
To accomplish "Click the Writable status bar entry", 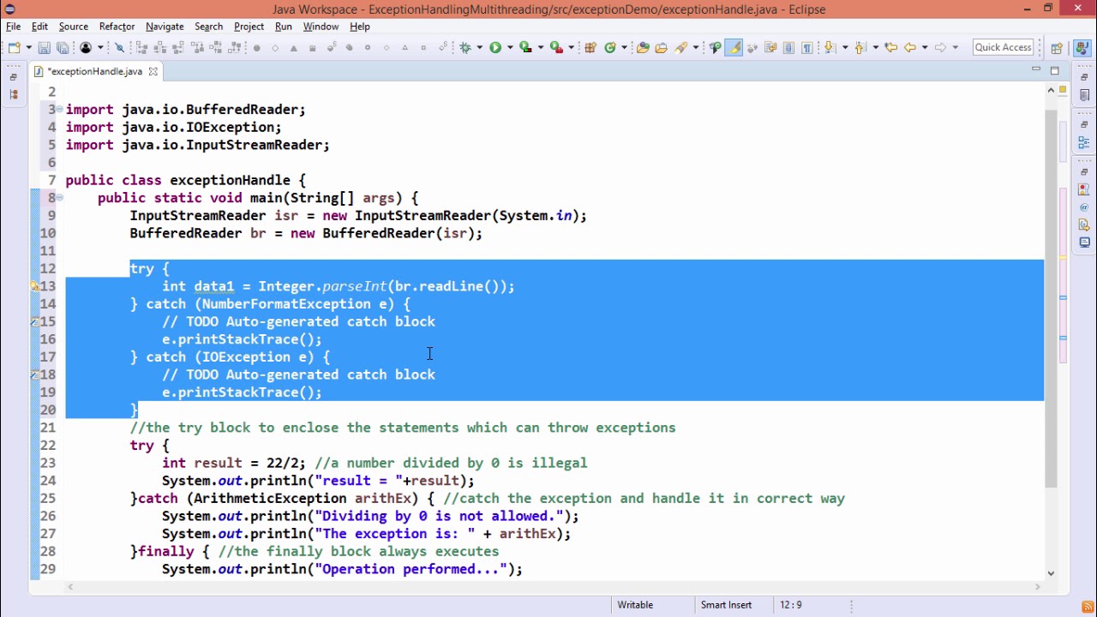I will (635, 605).
